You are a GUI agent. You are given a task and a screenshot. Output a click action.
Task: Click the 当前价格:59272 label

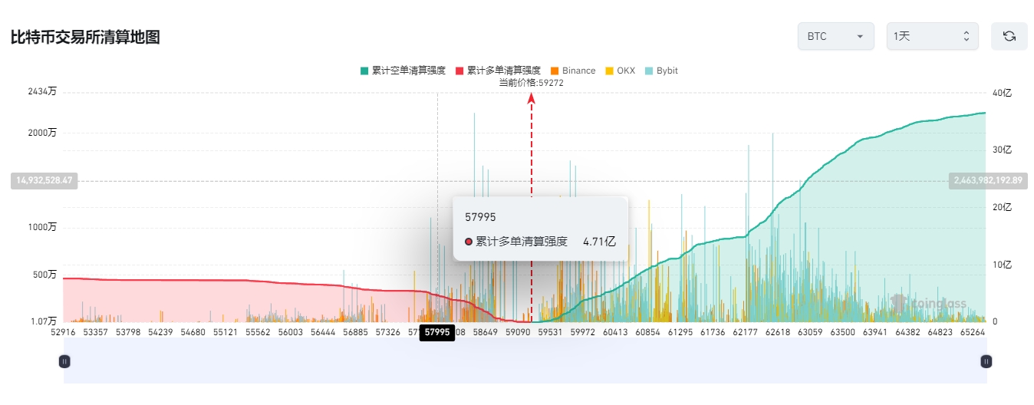click(531, 83)
